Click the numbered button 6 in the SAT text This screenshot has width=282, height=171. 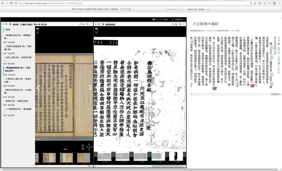point(192,41)
